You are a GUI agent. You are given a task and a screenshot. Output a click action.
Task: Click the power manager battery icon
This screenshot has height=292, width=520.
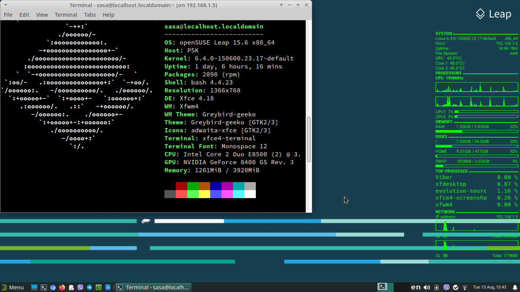click(437, 287)
